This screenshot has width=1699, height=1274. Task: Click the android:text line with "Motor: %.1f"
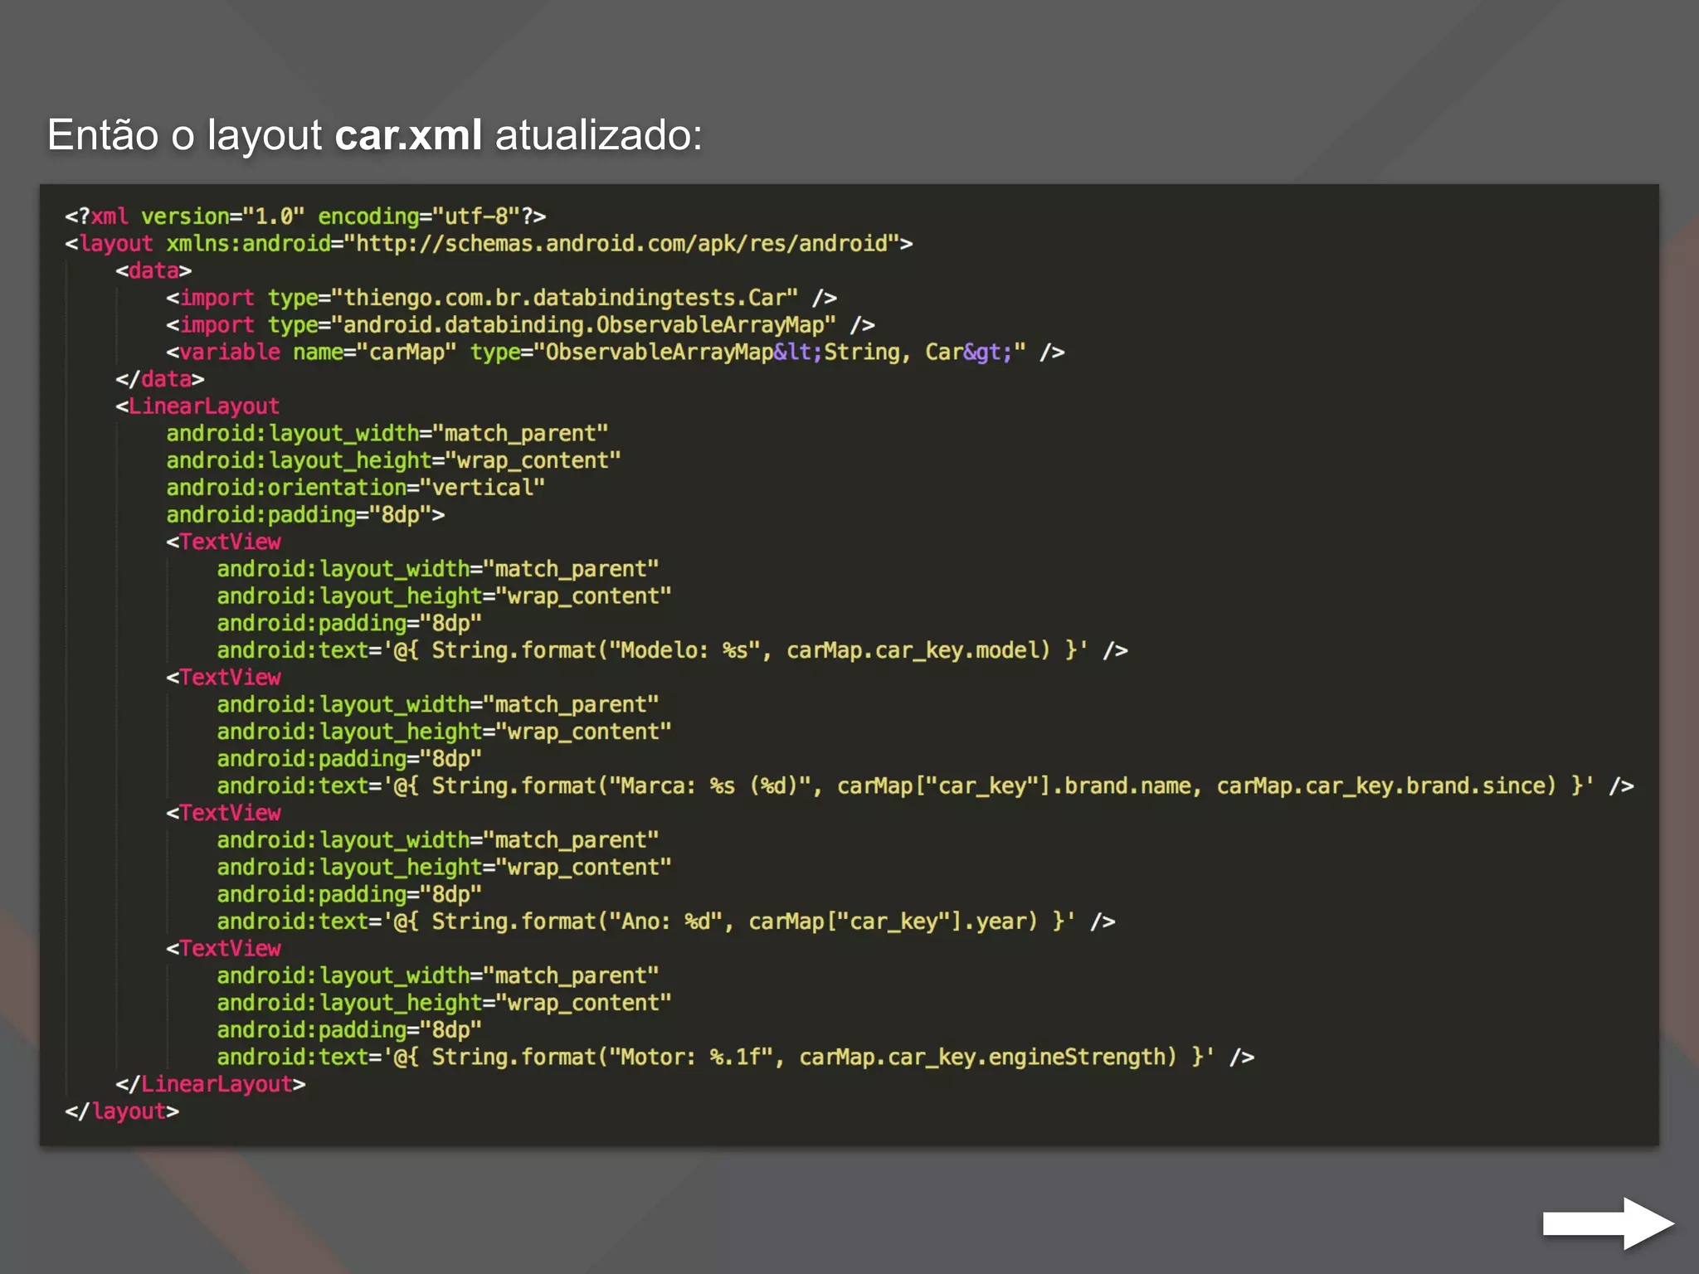735,1057
